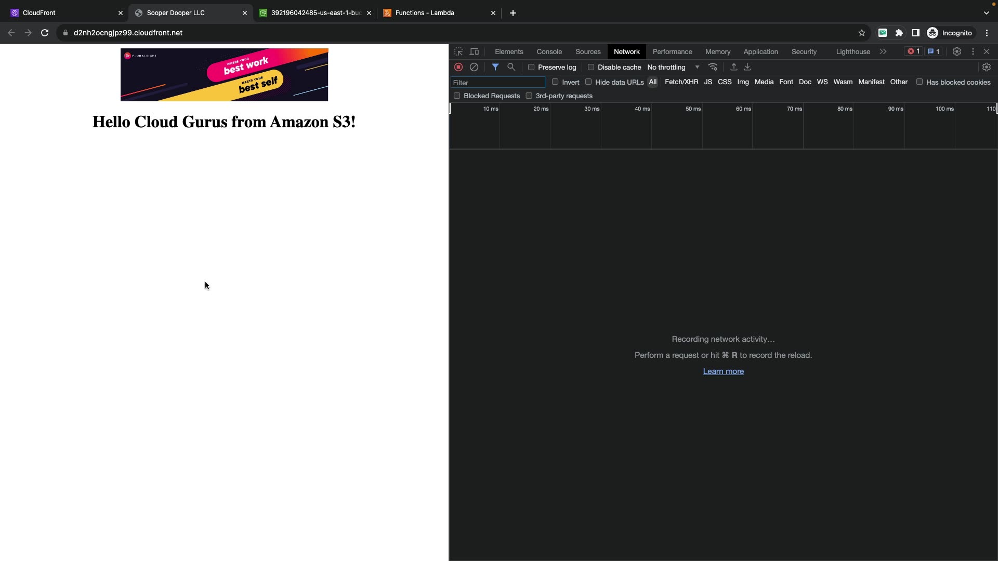Activate inspect element picker icon
The width and height of the screenshot is (998, 561).
pyautogui.click(x=458, y=51)
